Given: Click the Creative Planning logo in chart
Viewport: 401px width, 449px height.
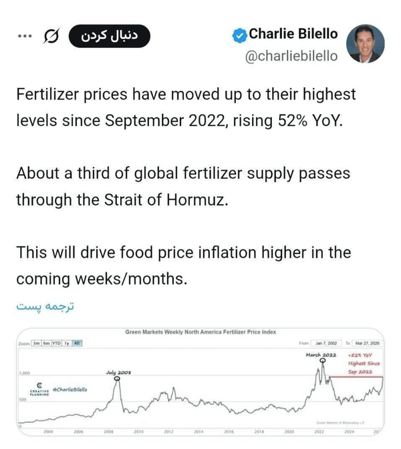Looking at the screenshot, I should tap(40, 390).
